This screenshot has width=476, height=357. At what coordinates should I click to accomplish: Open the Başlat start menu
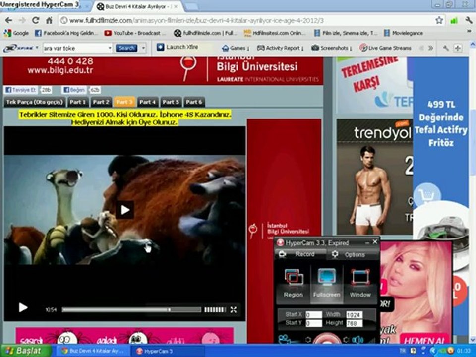click(25, 351)
